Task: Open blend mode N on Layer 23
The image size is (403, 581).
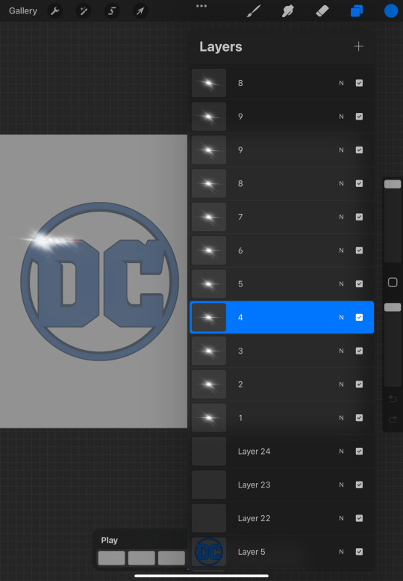Action: click(341, 485)
